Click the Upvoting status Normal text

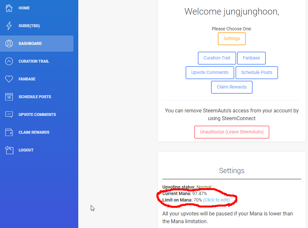coord(187,187)
